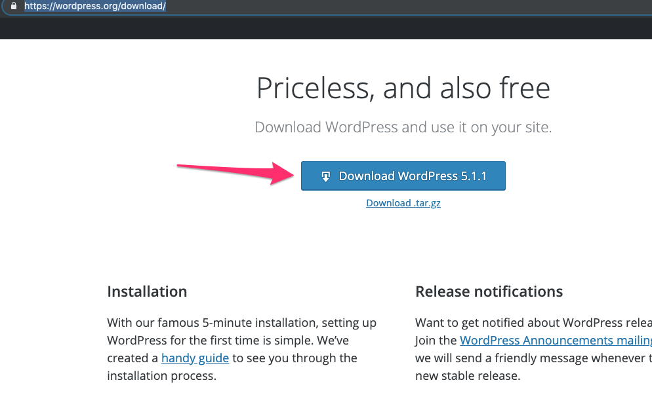Click the "Download WordPress and use it" subtitle
Image resolution: width=652 pixels, height=412 pixels.
(403, 127)
